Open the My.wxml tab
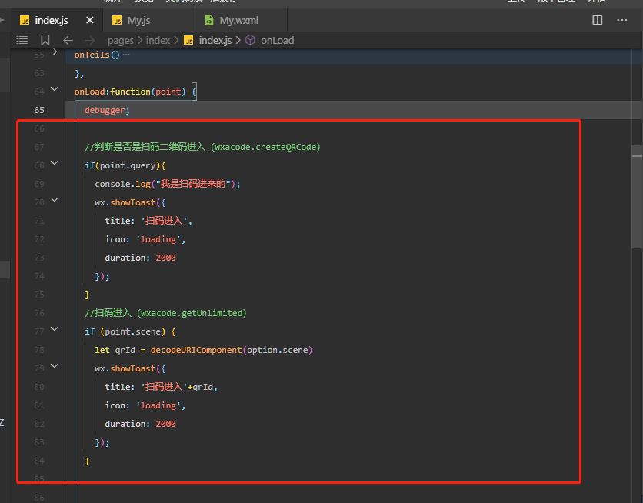 pyautogui.click(x=239, y=20)
